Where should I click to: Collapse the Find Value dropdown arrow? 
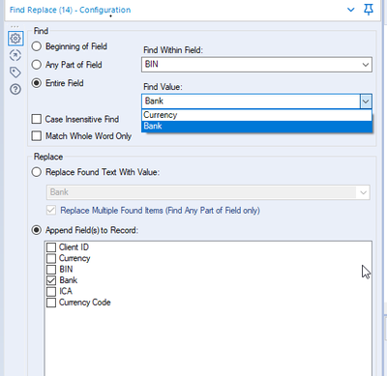coord(366,101)
